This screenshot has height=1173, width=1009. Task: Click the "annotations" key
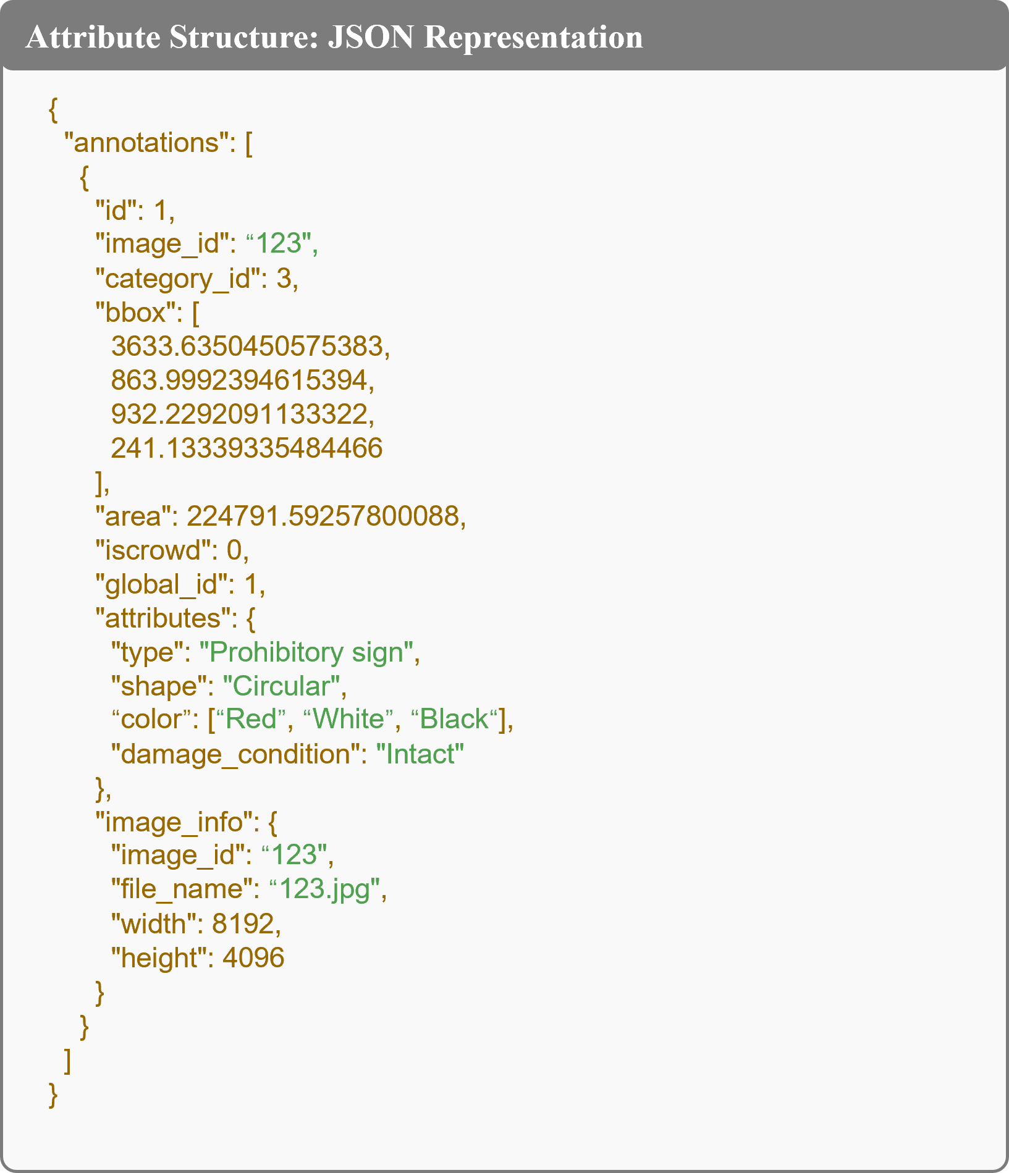pos(146,143)
